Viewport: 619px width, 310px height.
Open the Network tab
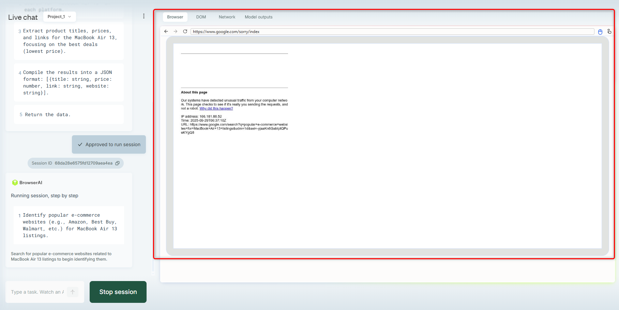click(x=227, y=17)
